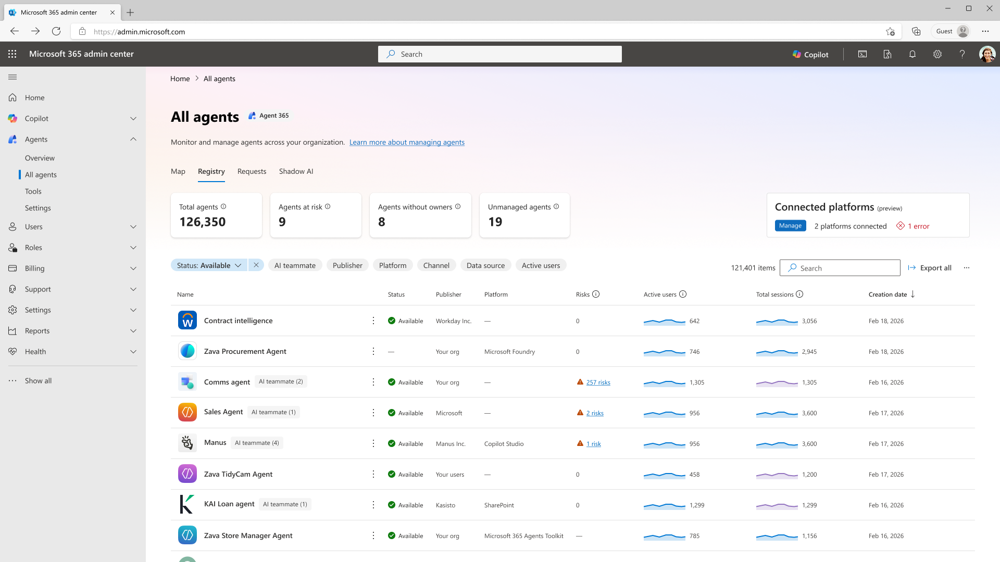
Task: Open the settings gear in header
Action: 938,54
